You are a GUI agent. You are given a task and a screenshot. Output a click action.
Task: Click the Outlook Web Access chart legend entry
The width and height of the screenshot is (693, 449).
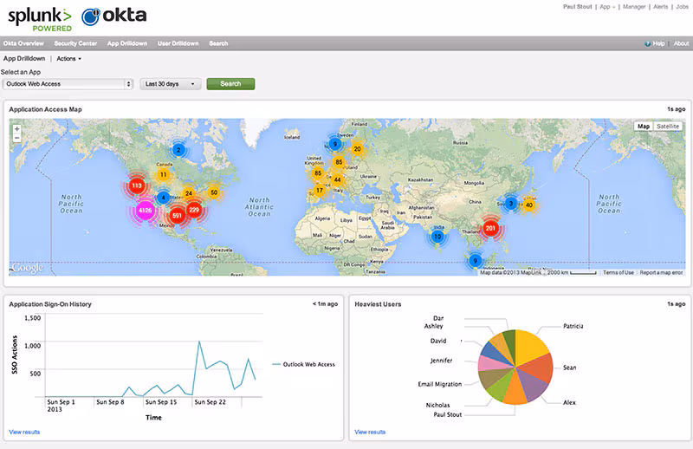click(x=303, y=364)
